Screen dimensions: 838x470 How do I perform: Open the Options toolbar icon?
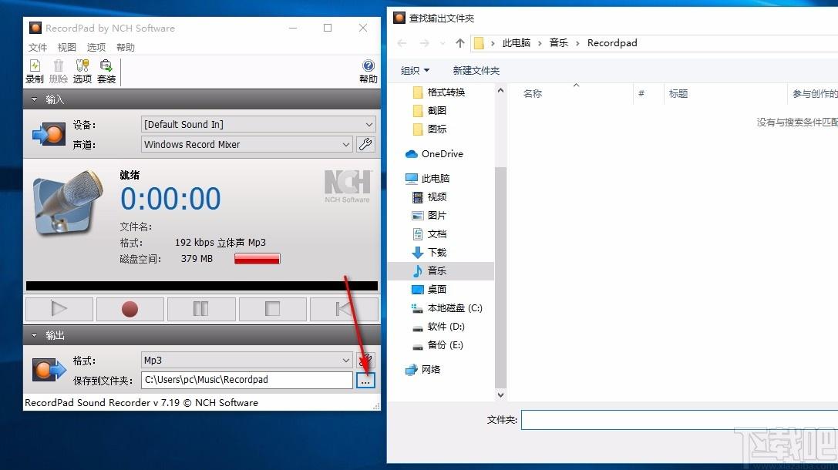coord(82,72)
